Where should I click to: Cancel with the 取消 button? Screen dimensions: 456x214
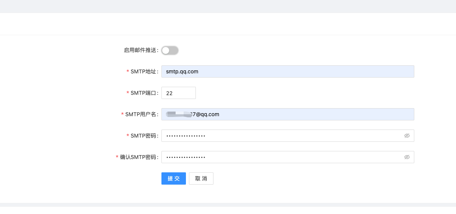pos(201,178)
